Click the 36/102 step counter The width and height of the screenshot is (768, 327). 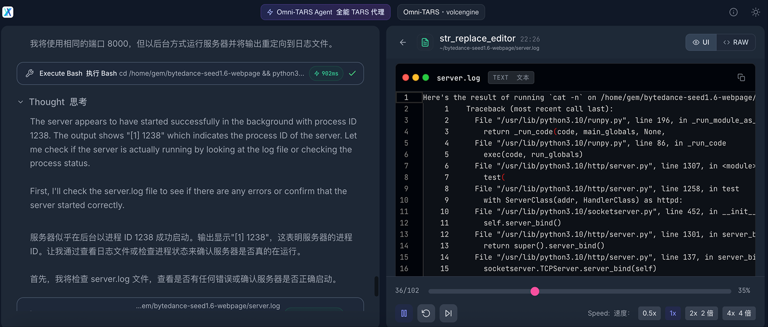coord(407,290)
